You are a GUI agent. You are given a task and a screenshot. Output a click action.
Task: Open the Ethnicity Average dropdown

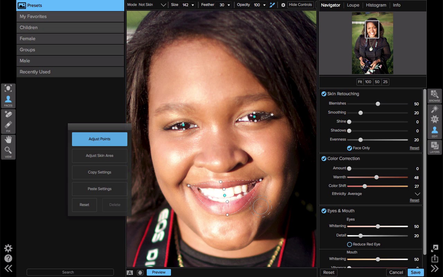[x=417, y=194]
